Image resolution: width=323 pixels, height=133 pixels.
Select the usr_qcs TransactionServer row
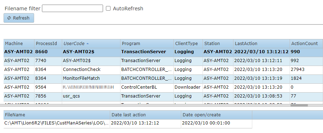[163, 96]
